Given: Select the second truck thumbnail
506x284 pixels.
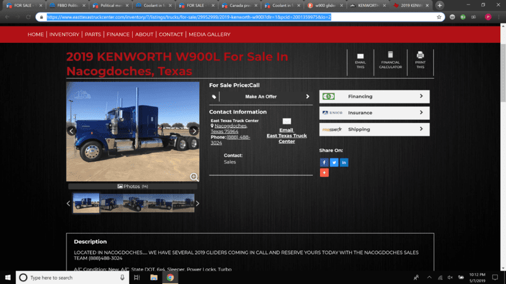Looking at the screenshot, I should click(111, 203).
